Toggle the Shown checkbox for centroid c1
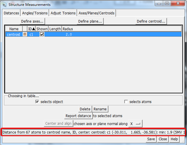The width and height of the screenshot is (187, 145). tap(42, 34)
